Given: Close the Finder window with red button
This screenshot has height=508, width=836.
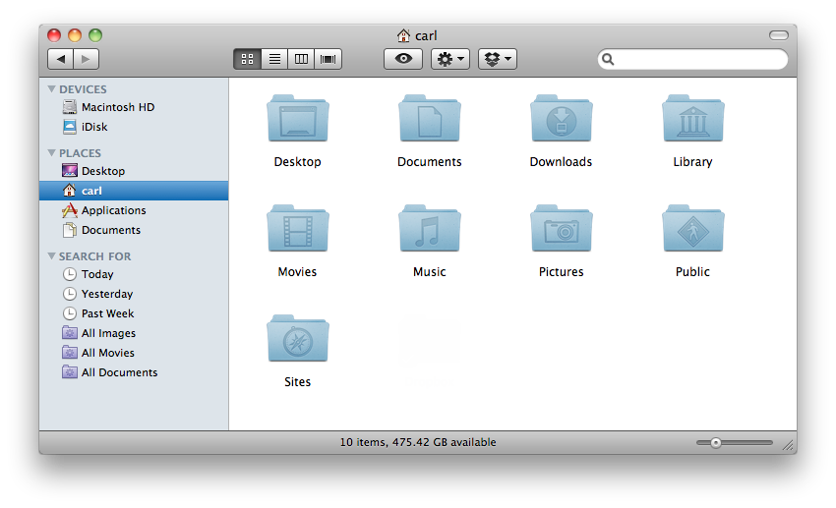Looking at the screenshot, I should click(54, 35).
